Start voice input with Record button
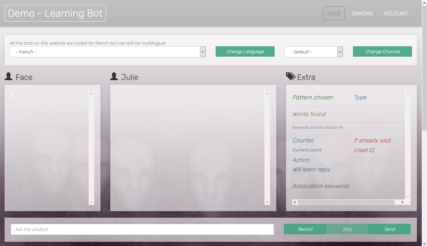 coord(305,229)
